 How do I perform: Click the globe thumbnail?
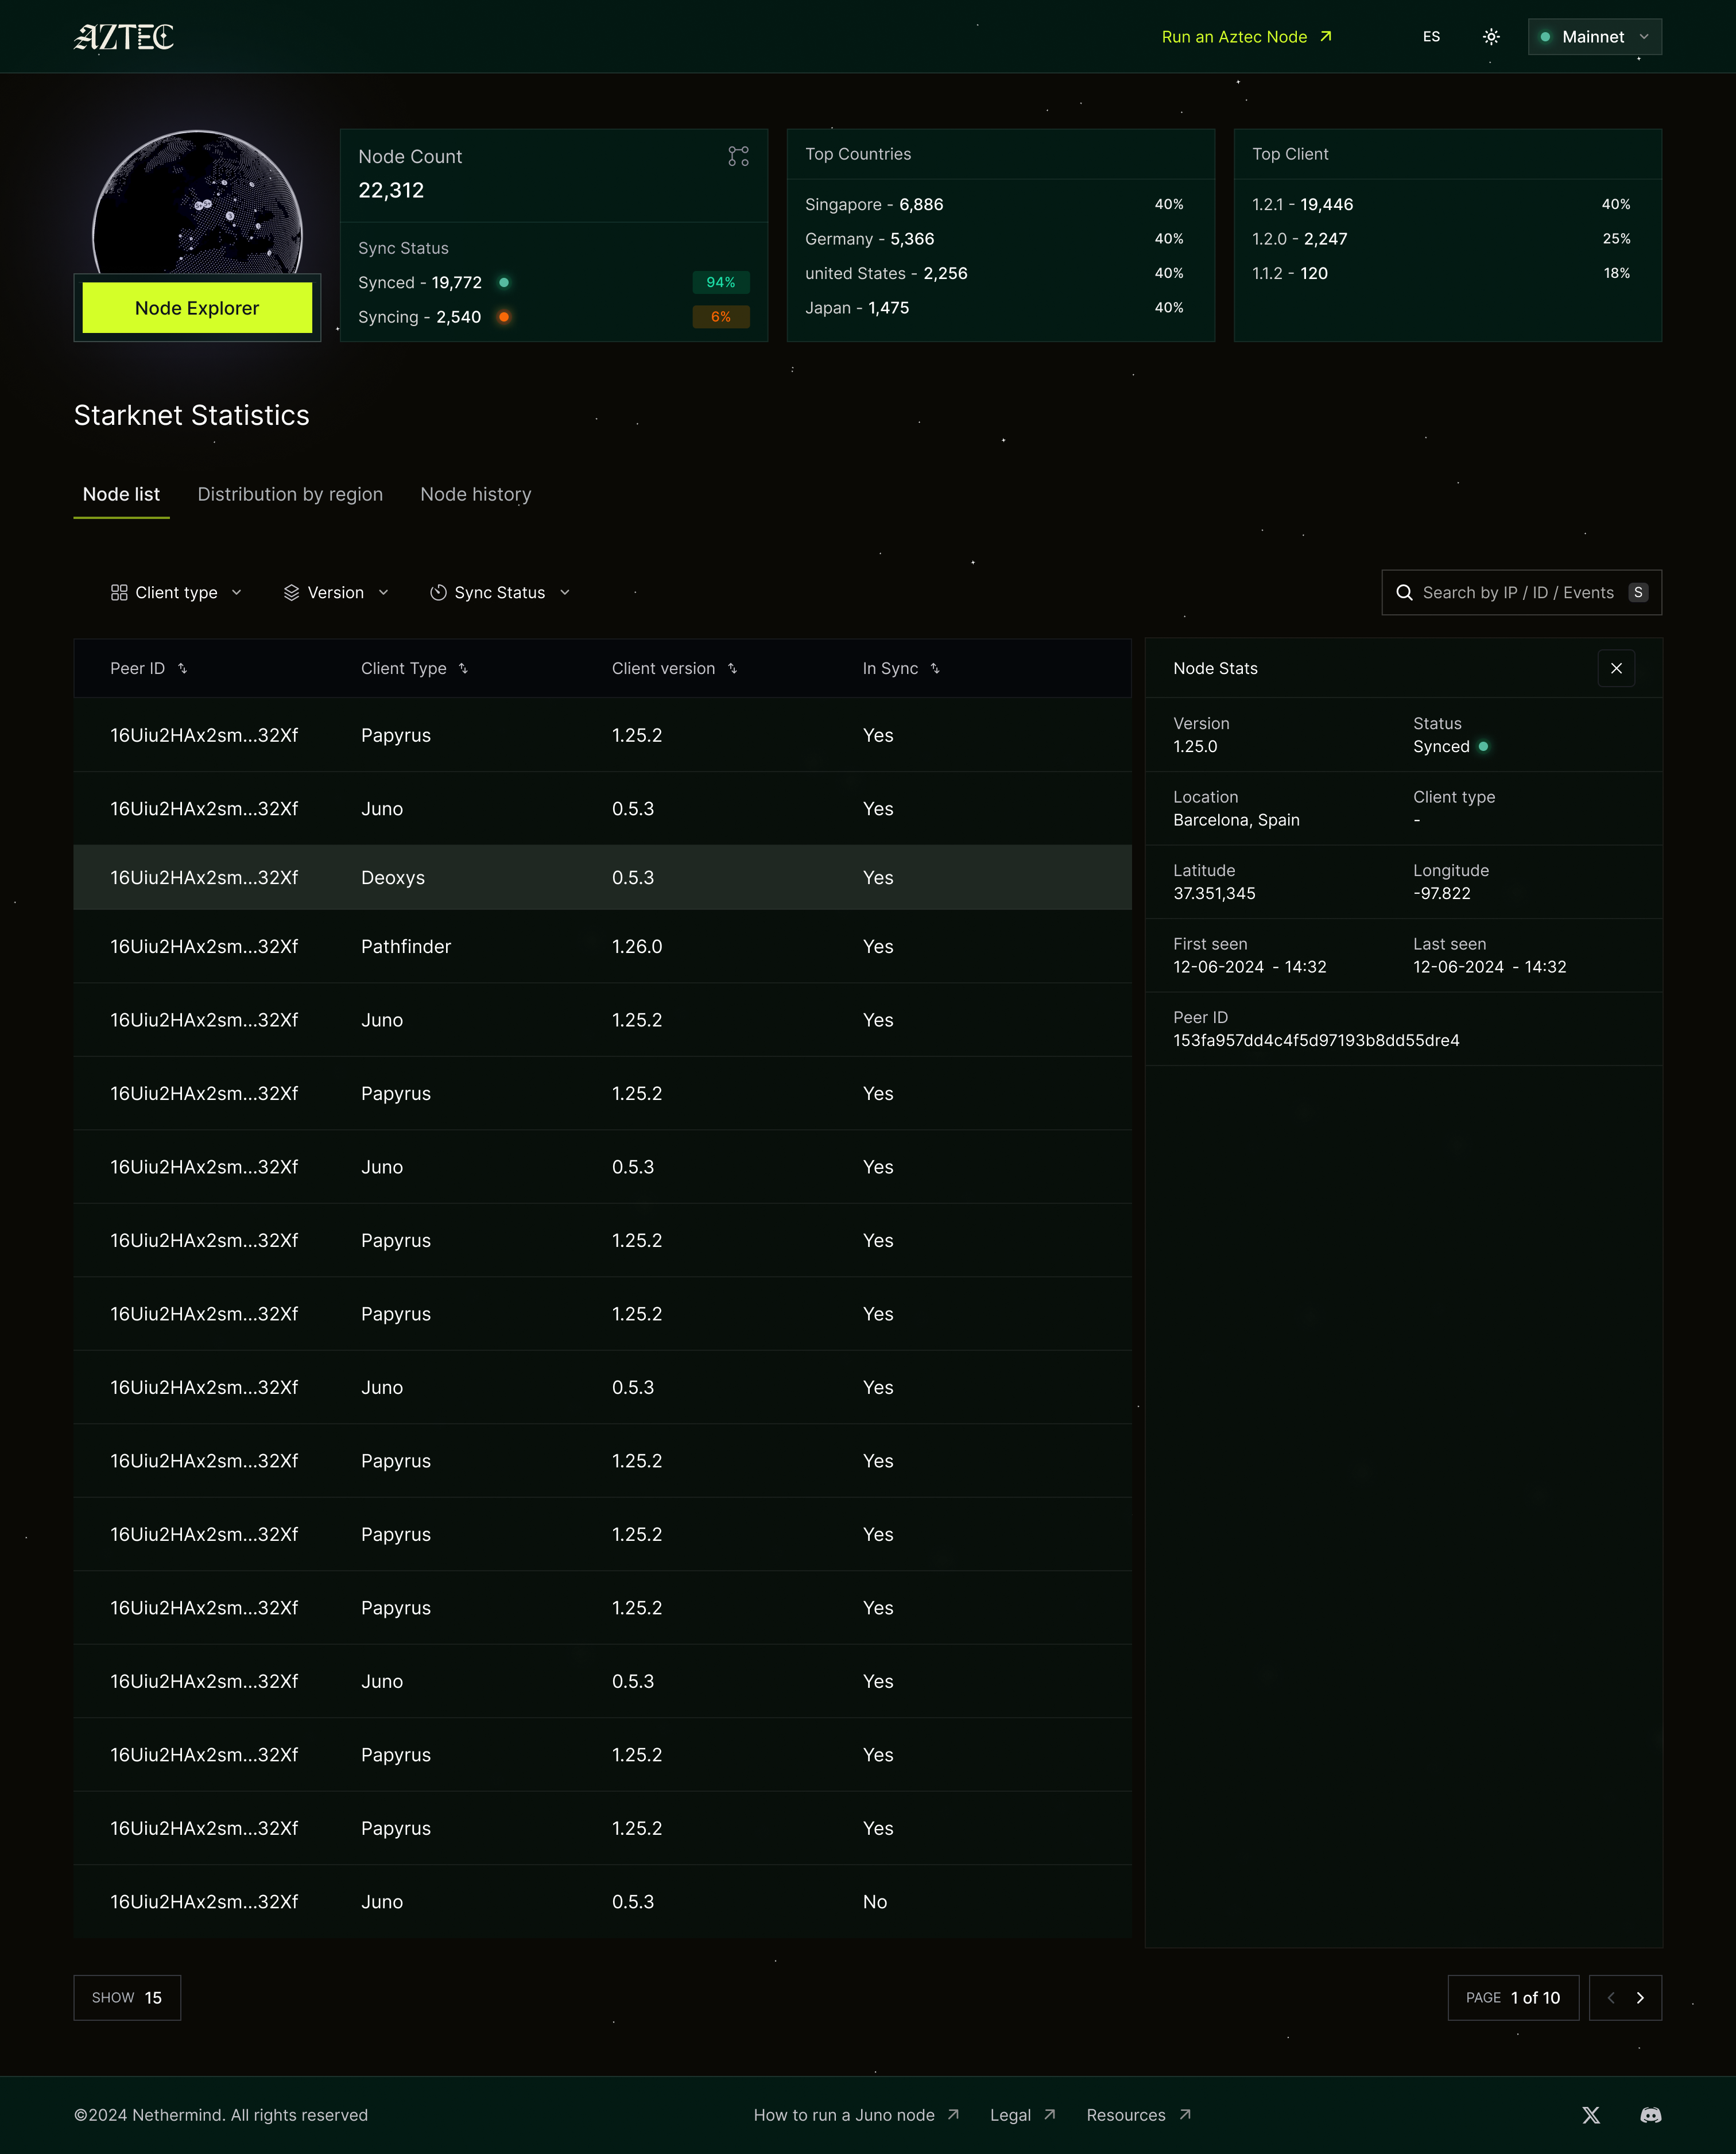[197, 202]
